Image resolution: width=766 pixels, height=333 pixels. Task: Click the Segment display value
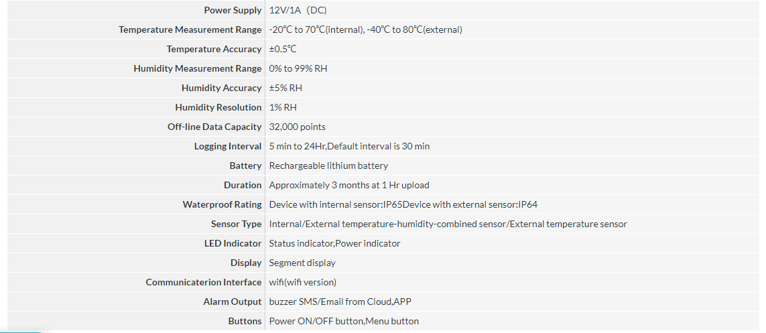click(302, 263)
